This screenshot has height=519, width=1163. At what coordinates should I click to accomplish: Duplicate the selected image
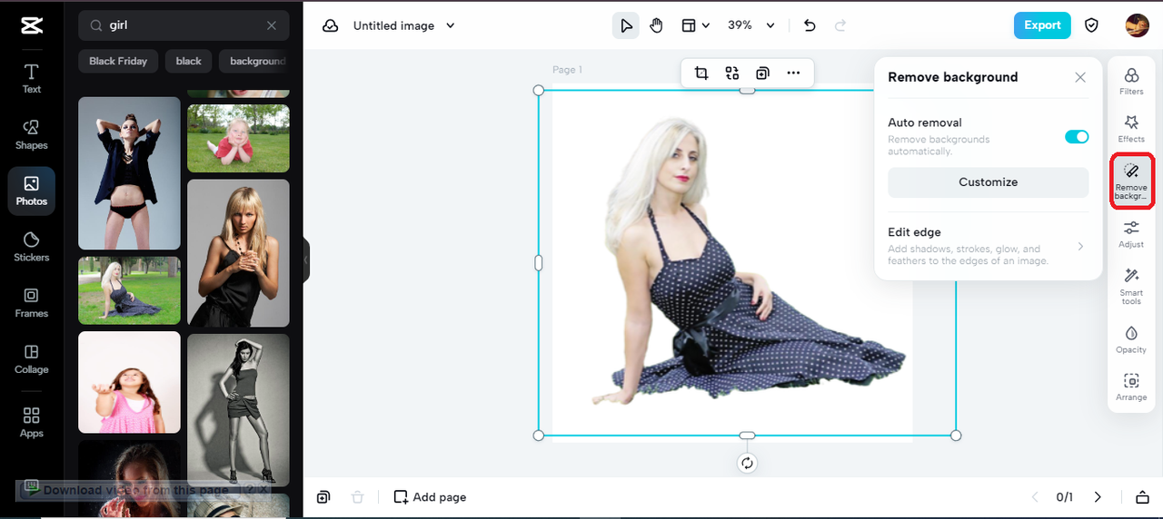[762, 73]
